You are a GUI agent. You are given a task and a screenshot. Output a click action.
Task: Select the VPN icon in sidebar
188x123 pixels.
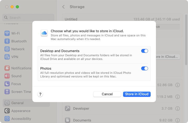pos(7,57)
